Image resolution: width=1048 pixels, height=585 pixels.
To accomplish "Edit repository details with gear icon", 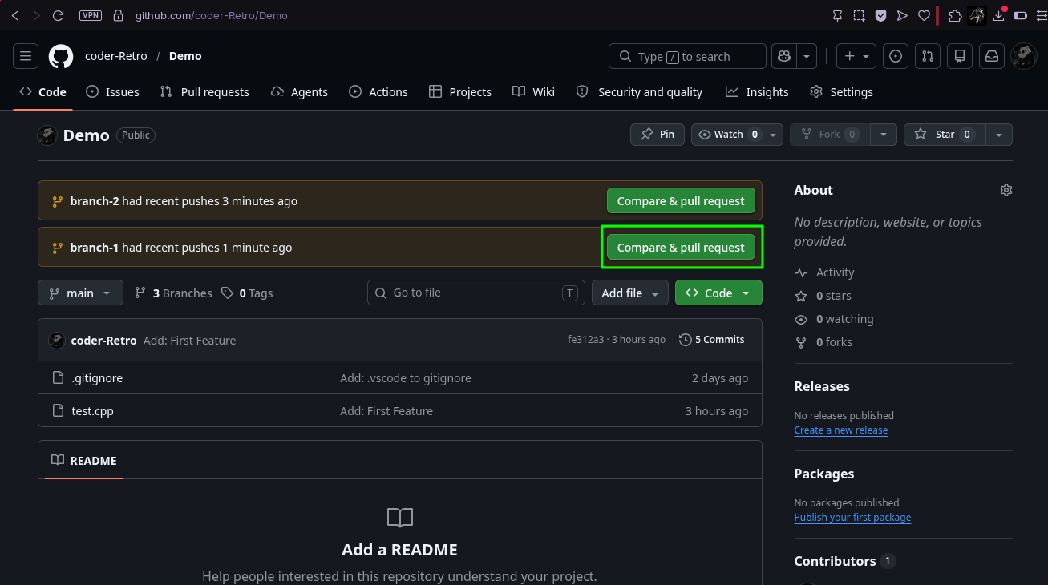I will point(1006,190).
